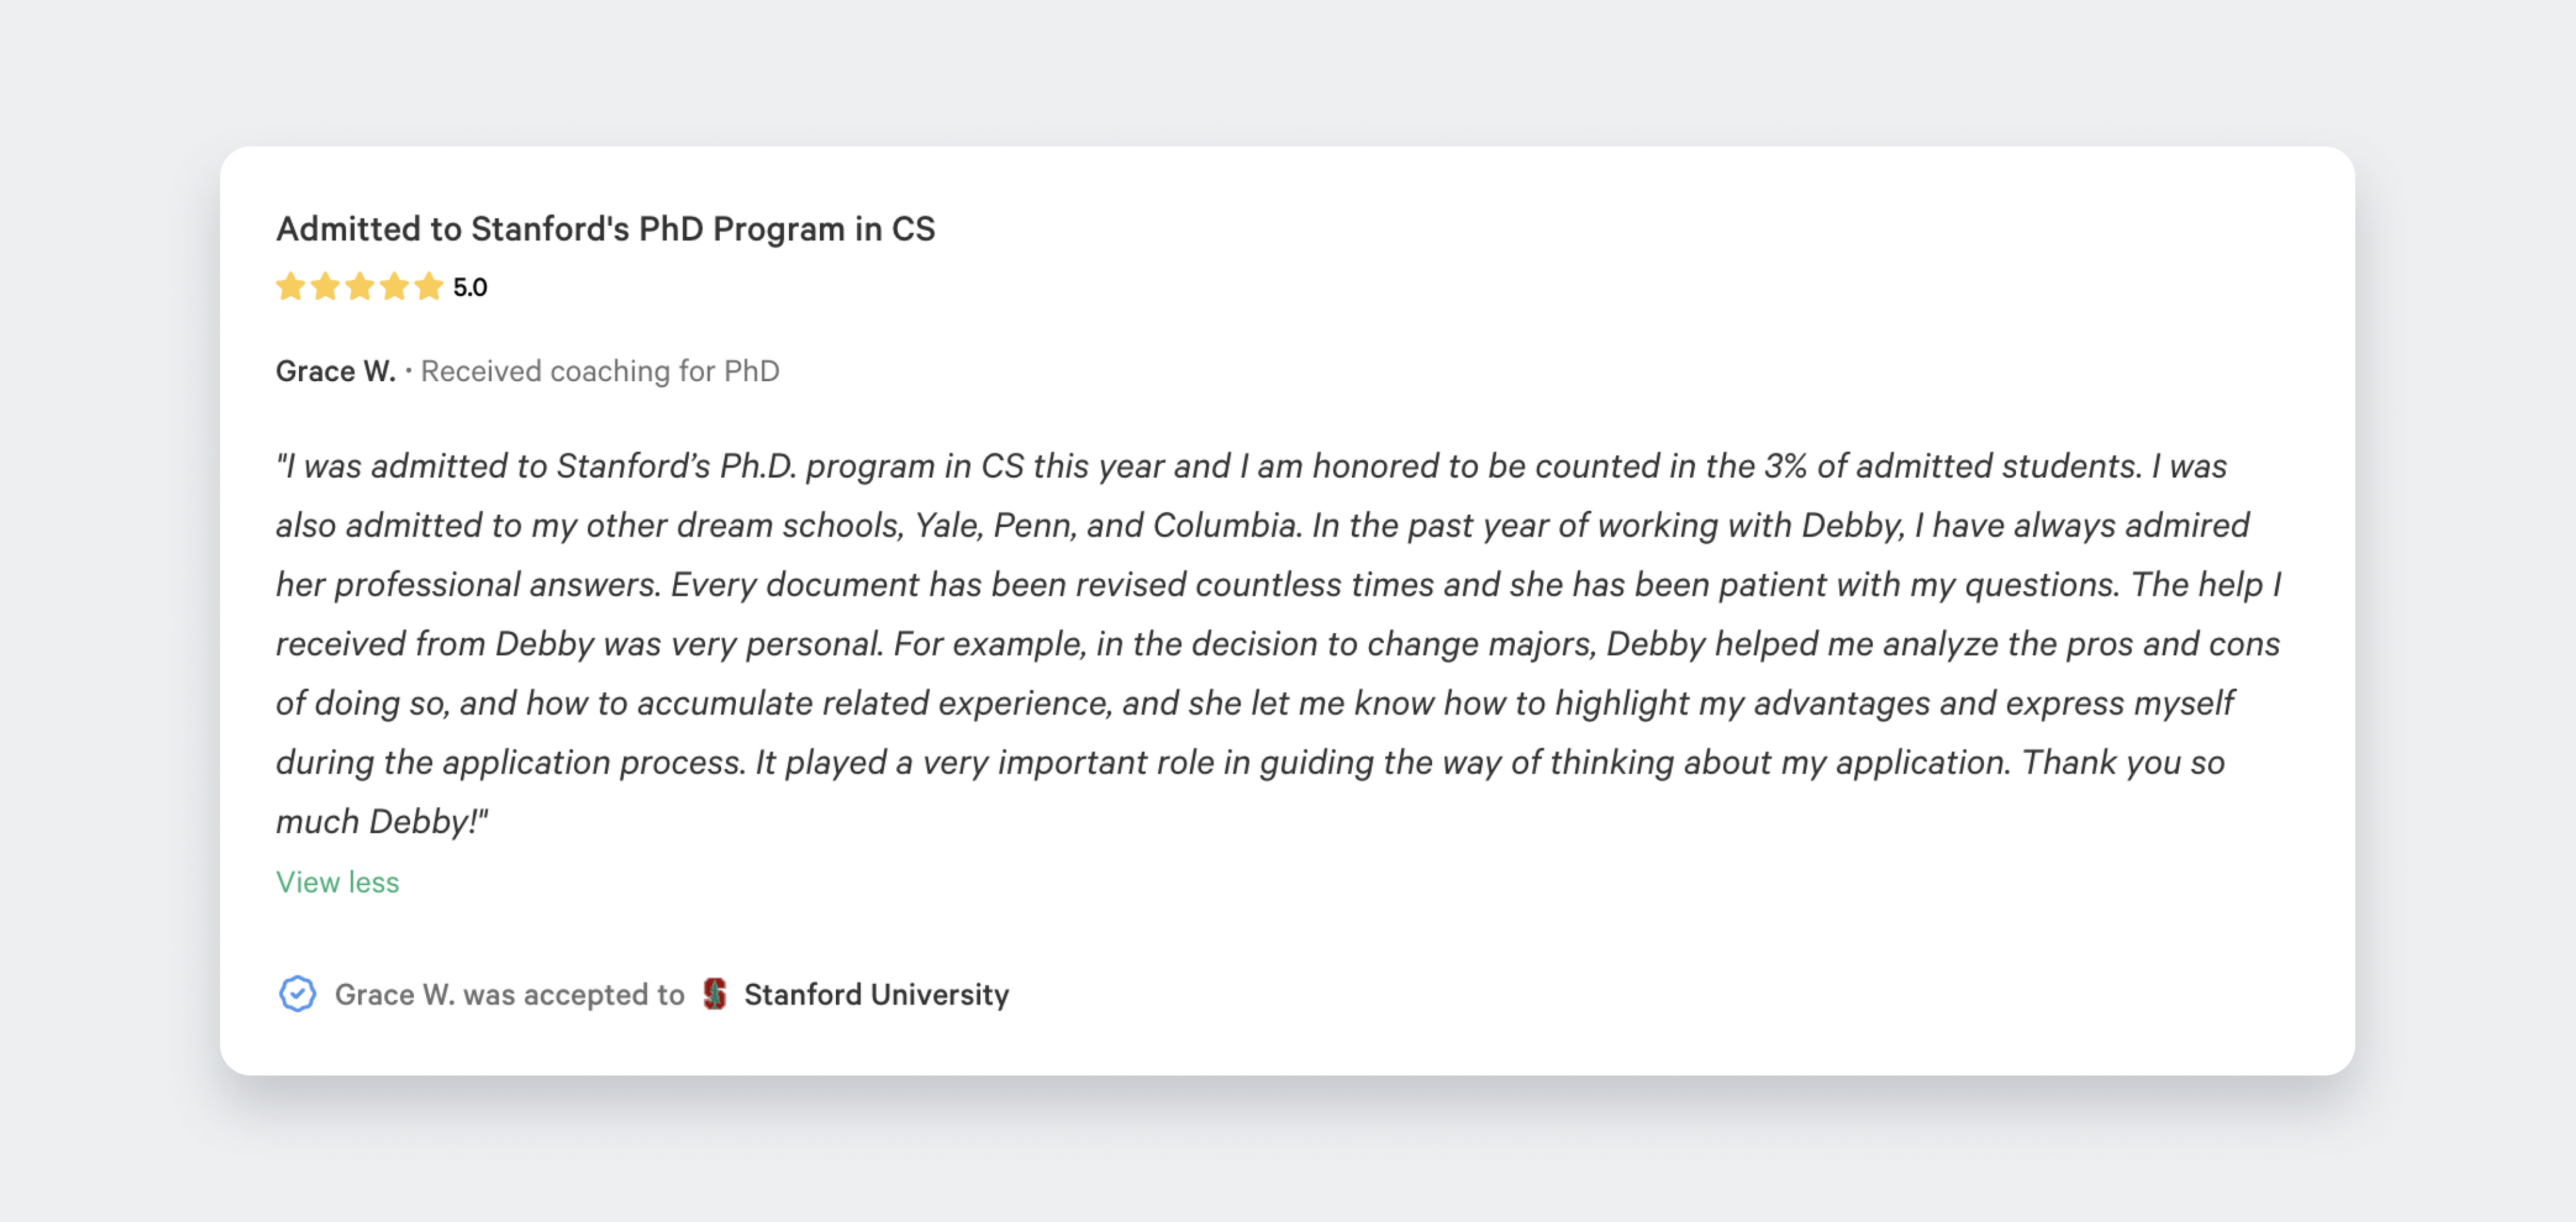The height and width of the screenshot is (1222, 2576).
Task: Open the Stanford University link
Action: (x=876, y=994)
